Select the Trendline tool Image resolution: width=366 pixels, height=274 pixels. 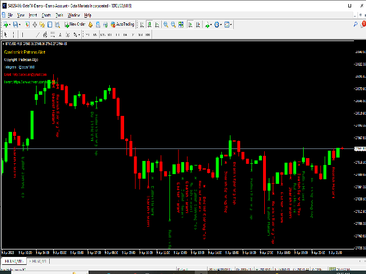(38, 35)
